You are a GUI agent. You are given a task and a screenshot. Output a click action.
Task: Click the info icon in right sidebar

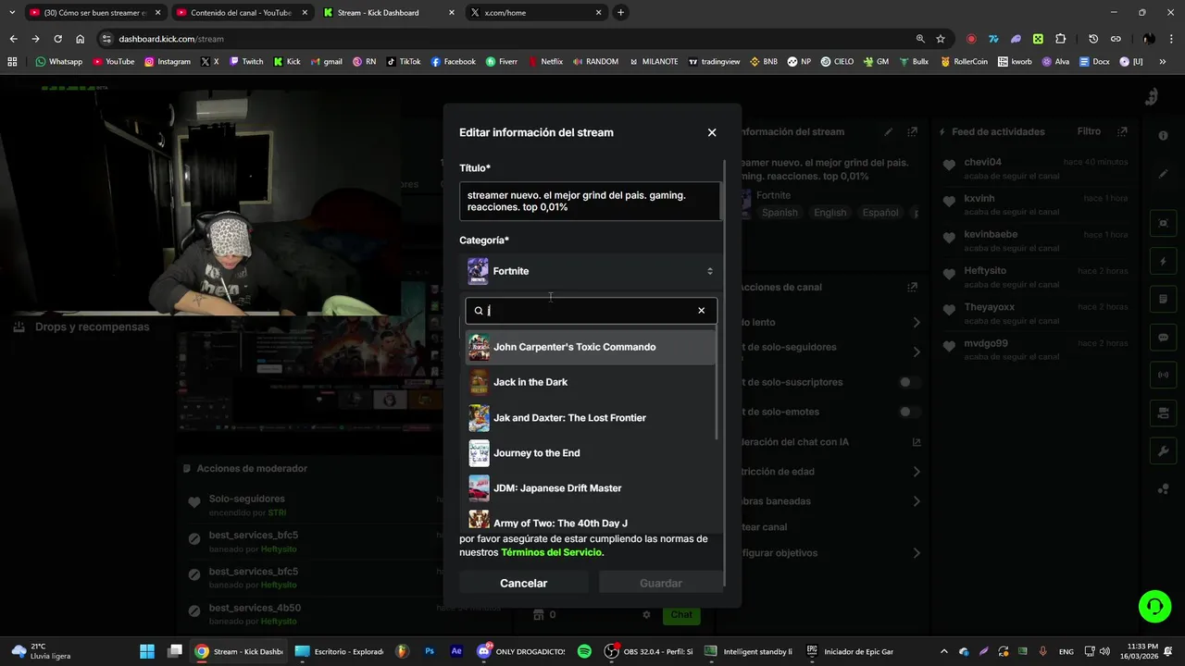1163,136
